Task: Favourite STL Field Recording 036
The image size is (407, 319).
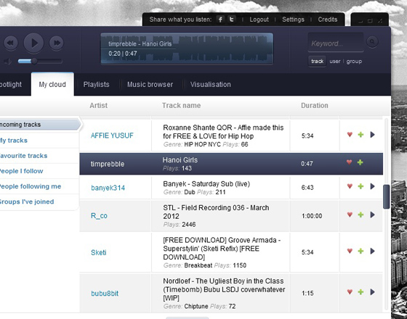Action: pos(350,215)
